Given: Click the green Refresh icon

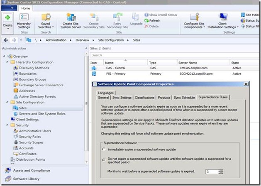Looking at the screenshot, I should (x=146, y=20).
